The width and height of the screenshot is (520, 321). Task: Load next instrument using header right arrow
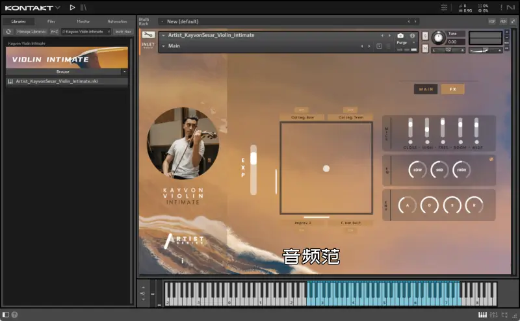tap(389, 36)
